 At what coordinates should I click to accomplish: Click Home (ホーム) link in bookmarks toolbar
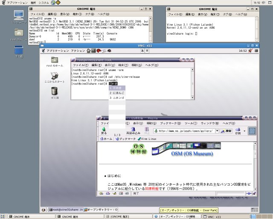click(x=106, y=139)
